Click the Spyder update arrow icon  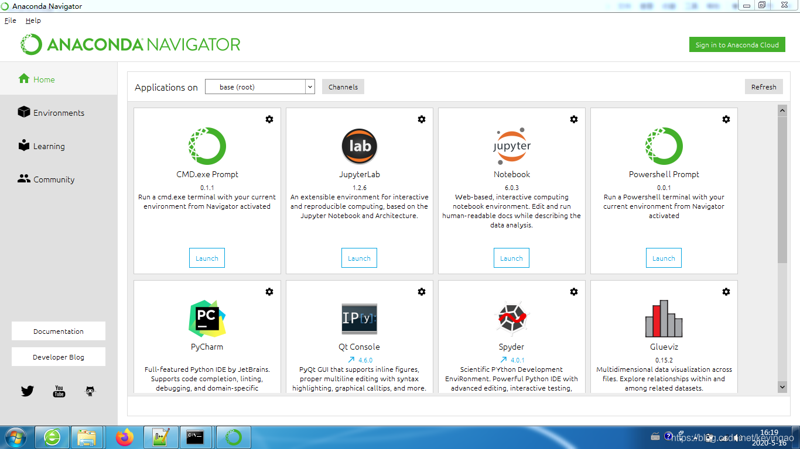(503, 360)
